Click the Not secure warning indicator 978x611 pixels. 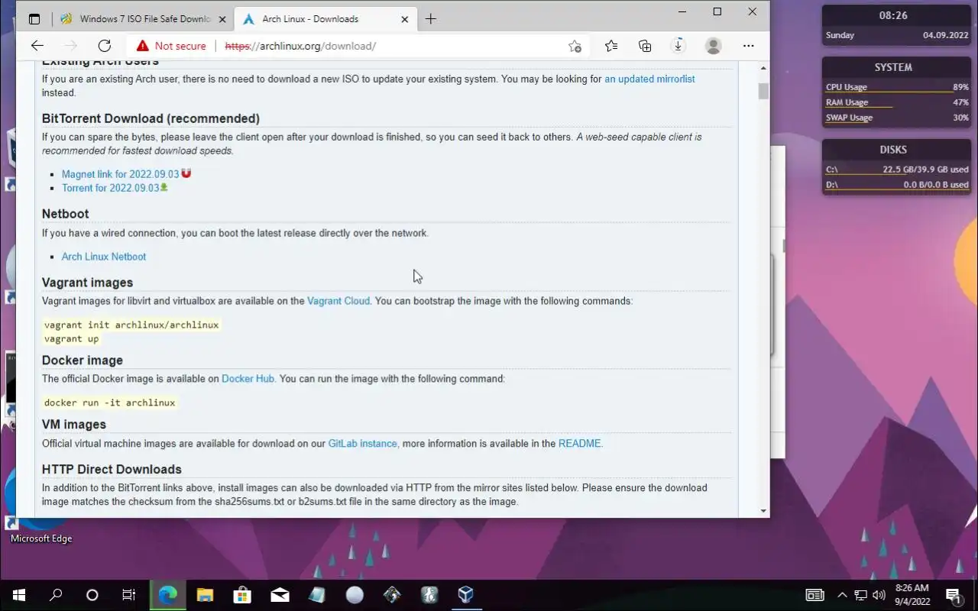[172, 46]
